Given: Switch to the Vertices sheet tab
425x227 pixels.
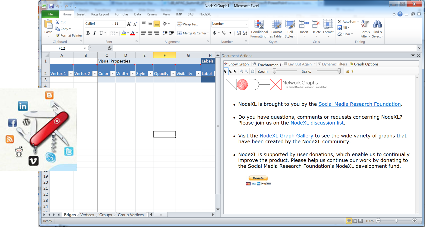Looking at the screenshot, I should pyautogui.click(x=87, y=215).
